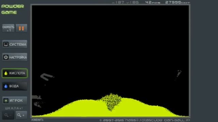Click the gear icon on Настройка
218x122 pixels.
[x=6, y=57]
